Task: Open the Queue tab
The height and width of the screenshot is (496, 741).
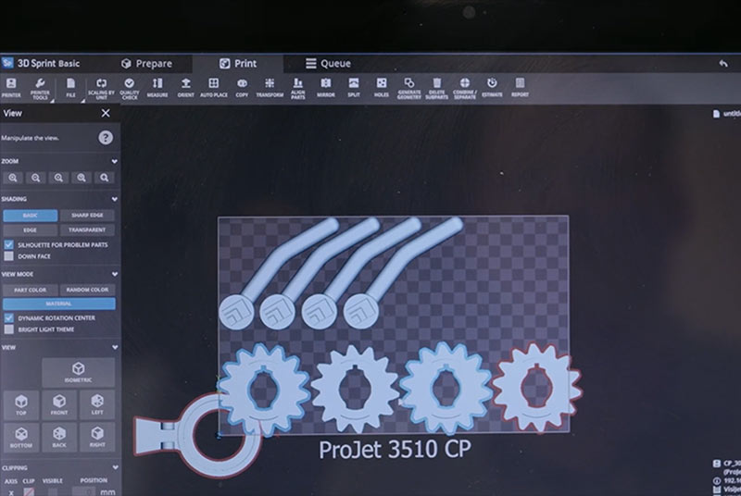Action: 329,63
